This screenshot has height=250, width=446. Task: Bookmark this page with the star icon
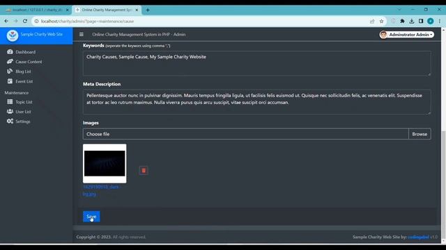[381, 22]
